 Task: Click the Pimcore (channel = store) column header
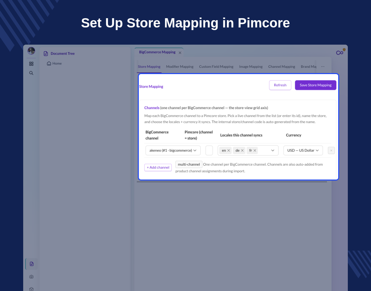pyautogui.click(x=199, y=135)
